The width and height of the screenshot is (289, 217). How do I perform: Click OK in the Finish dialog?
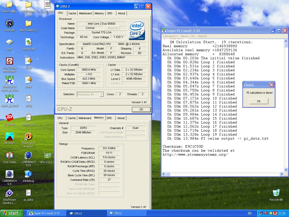coord(259,101)
